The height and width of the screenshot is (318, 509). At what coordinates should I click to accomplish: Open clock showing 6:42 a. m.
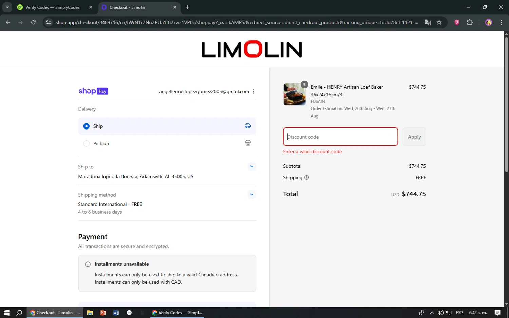[478, 313]
